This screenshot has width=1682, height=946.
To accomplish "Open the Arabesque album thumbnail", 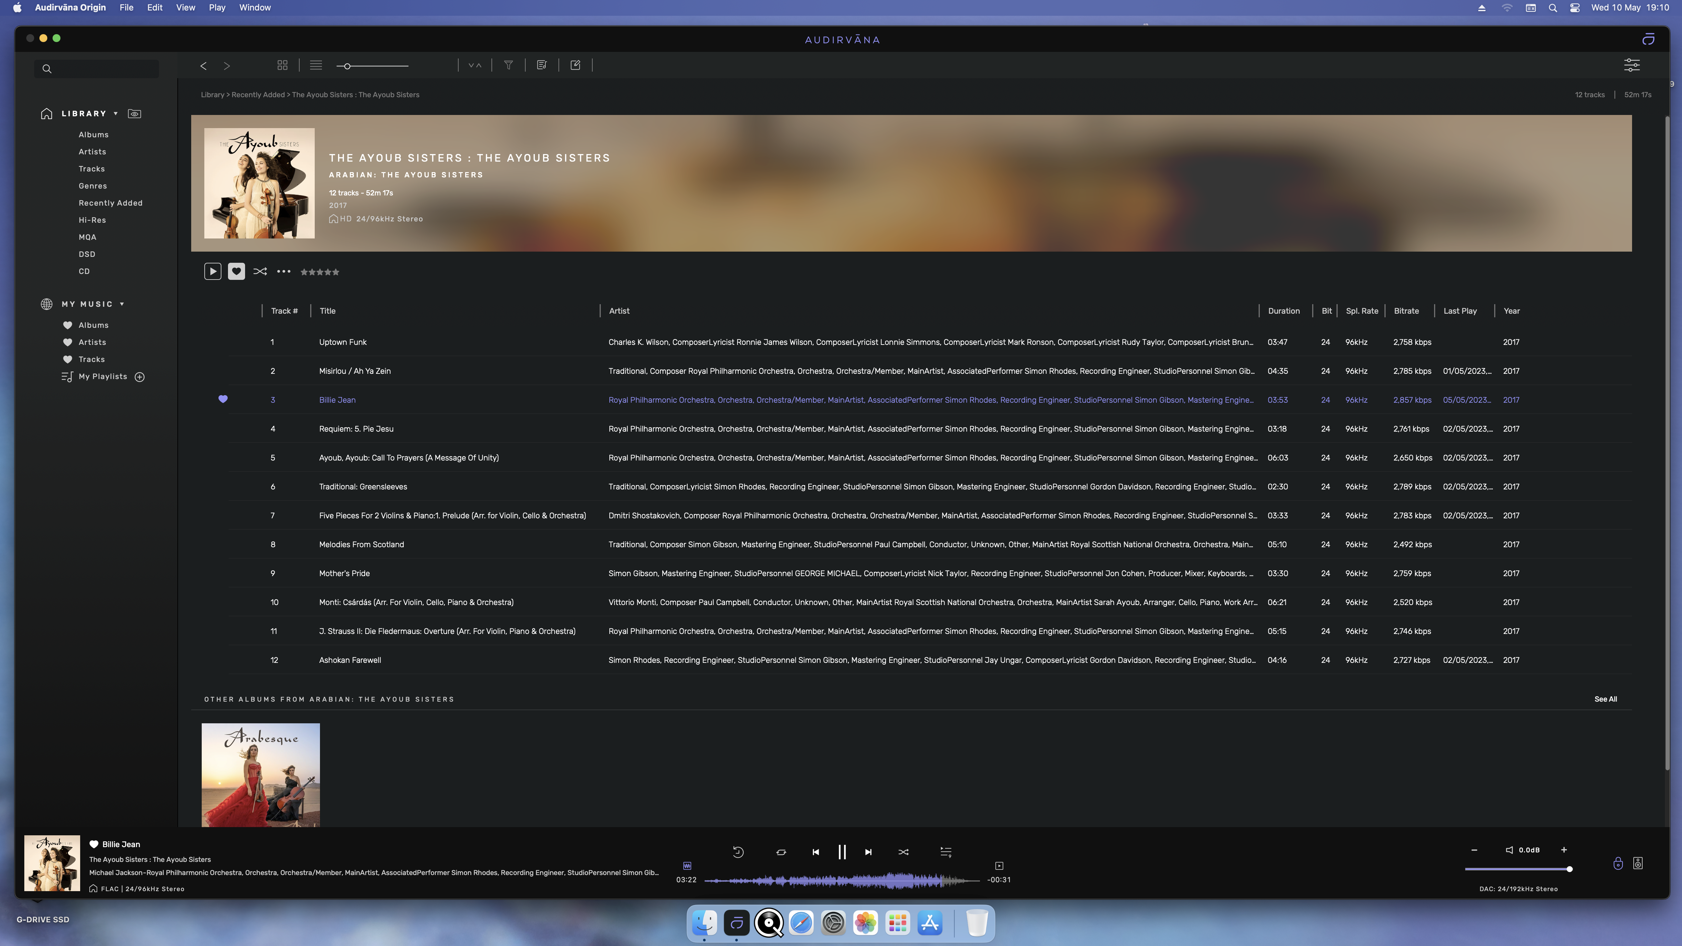I will pos(261,774).
